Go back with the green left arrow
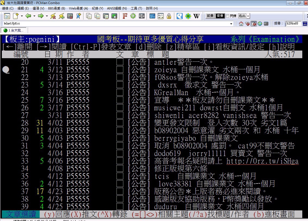This screenshot has width=308, height=221. tap(28, 16)
